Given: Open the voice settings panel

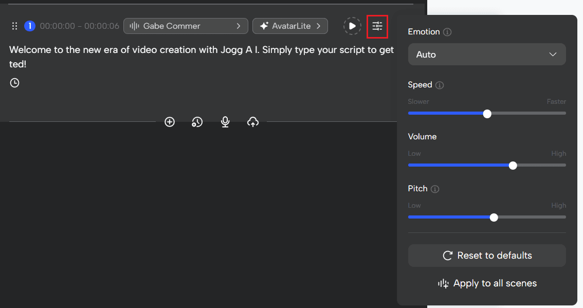Looking at the screenshot, I should tap(377, 26).
